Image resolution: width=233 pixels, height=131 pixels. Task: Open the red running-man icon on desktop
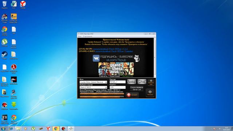14,69
